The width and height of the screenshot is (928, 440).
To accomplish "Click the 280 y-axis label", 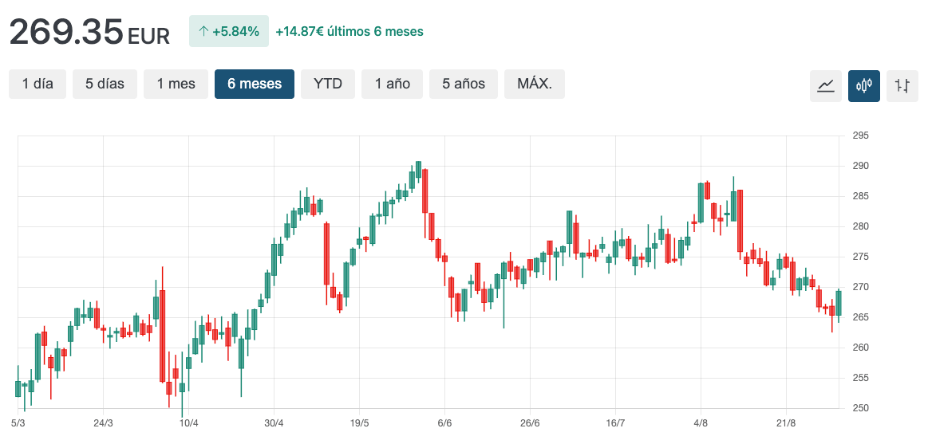I will (860, 226).
